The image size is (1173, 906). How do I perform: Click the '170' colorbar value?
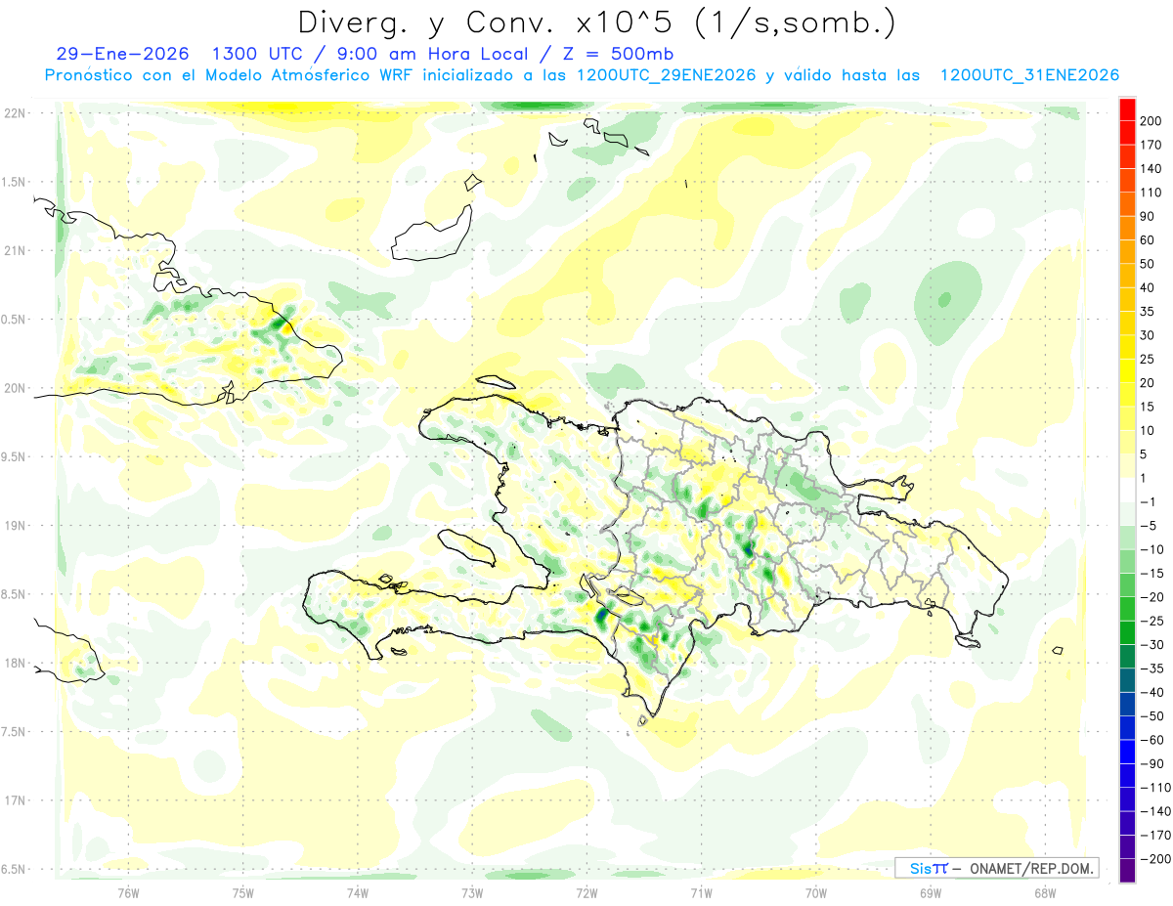coord(1152,145)
